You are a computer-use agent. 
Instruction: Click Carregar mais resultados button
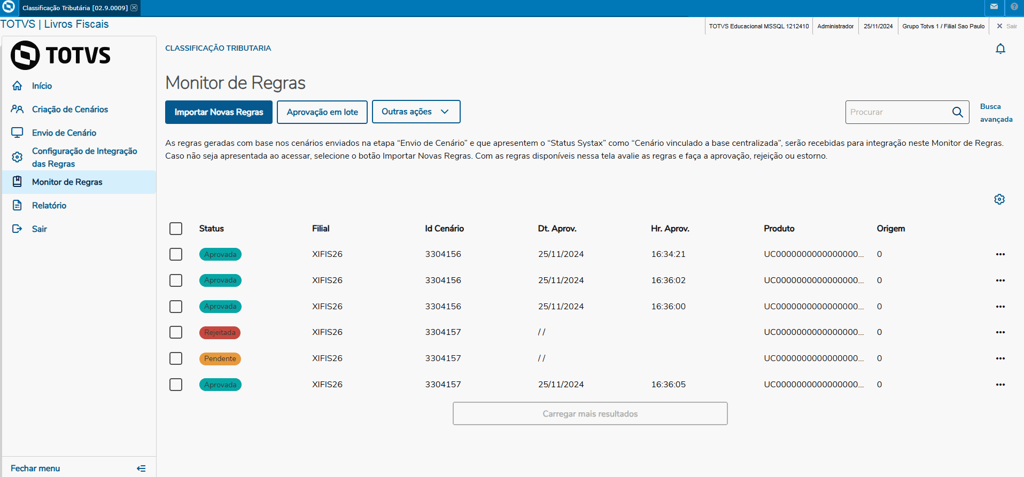click(590, 413)
